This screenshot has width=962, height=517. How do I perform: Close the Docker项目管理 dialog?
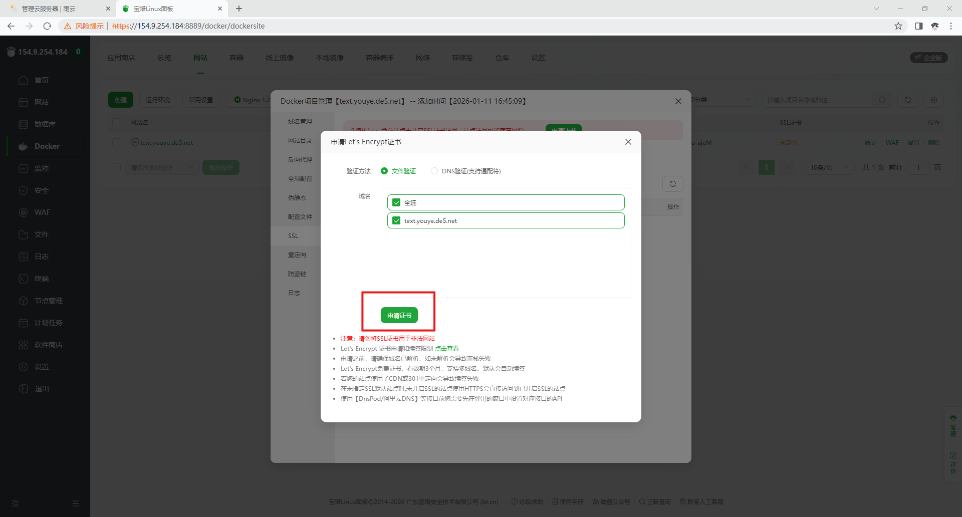(678, 101)
